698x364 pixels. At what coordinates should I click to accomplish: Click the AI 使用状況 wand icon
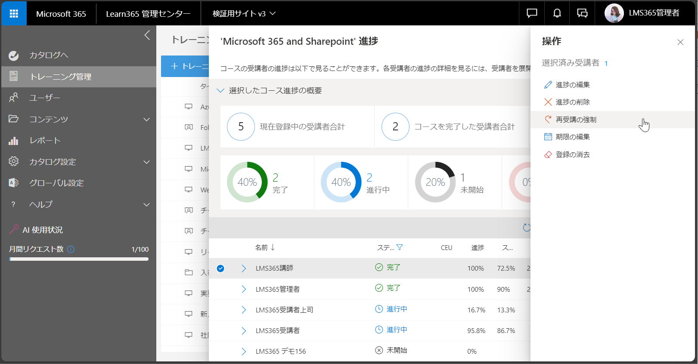click(x=14, y=229)
